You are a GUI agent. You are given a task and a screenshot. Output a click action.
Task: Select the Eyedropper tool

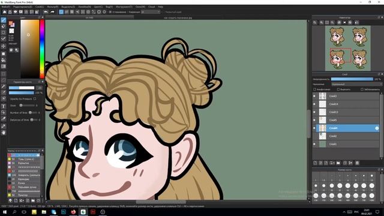(x=4, y=127)
